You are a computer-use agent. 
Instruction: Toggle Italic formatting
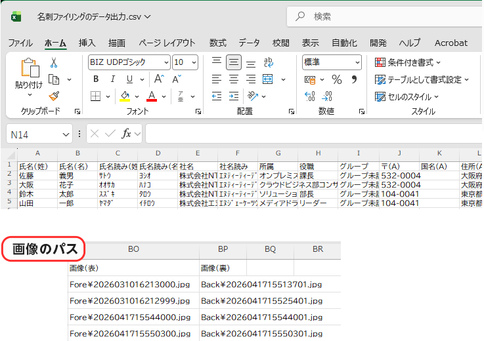click(112, 79)
